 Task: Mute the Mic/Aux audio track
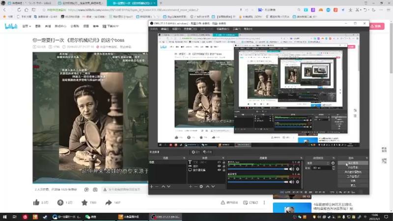[291, 169]
